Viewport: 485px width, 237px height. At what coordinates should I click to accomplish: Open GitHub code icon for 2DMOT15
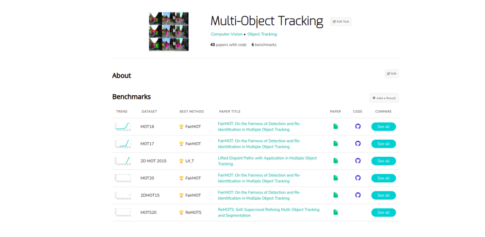click(x=358, y=195)
